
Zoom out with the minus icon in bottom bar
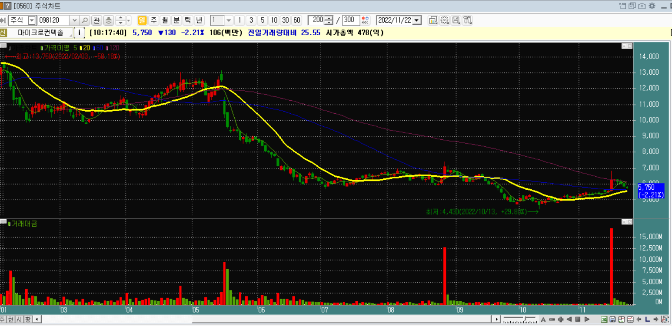[x=552, y=319]
